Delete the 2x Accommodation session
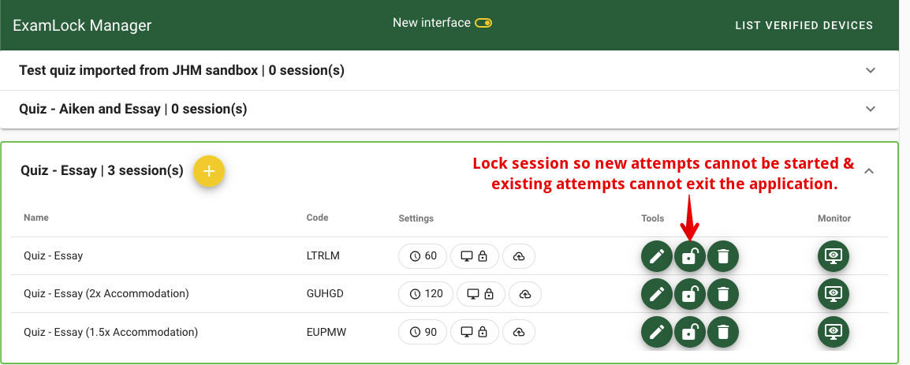 coord(722,294)
